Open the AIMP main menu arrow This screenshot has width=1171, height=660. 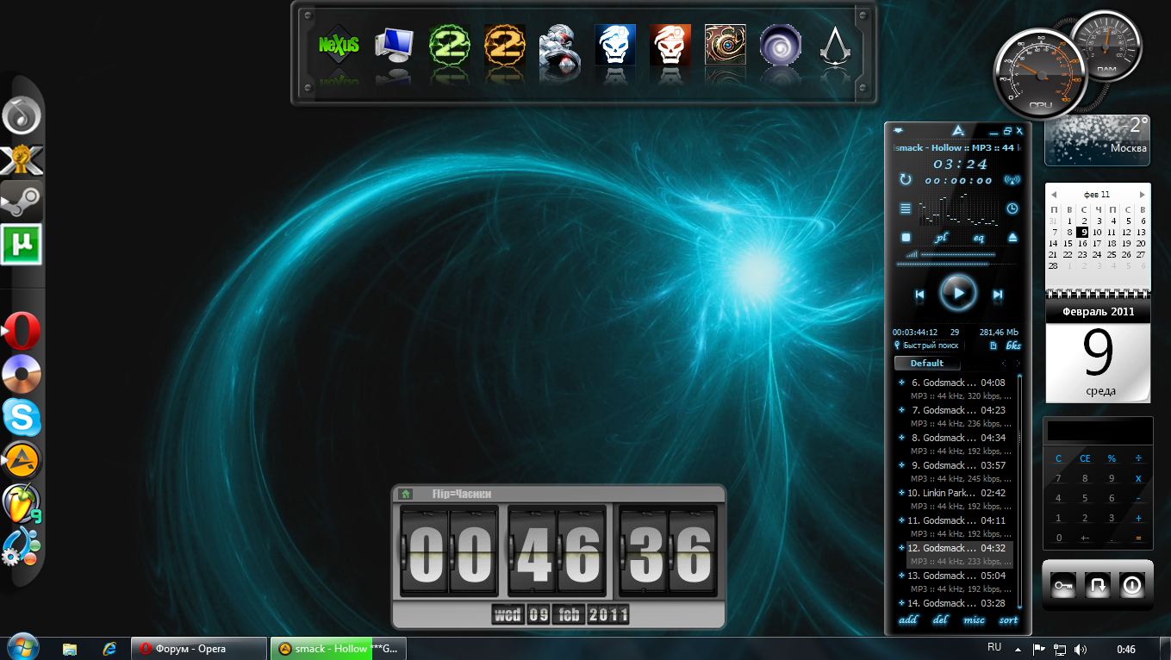point(899,131)
